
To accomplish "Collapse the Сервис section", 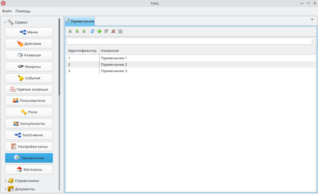I will click(5, 22).
